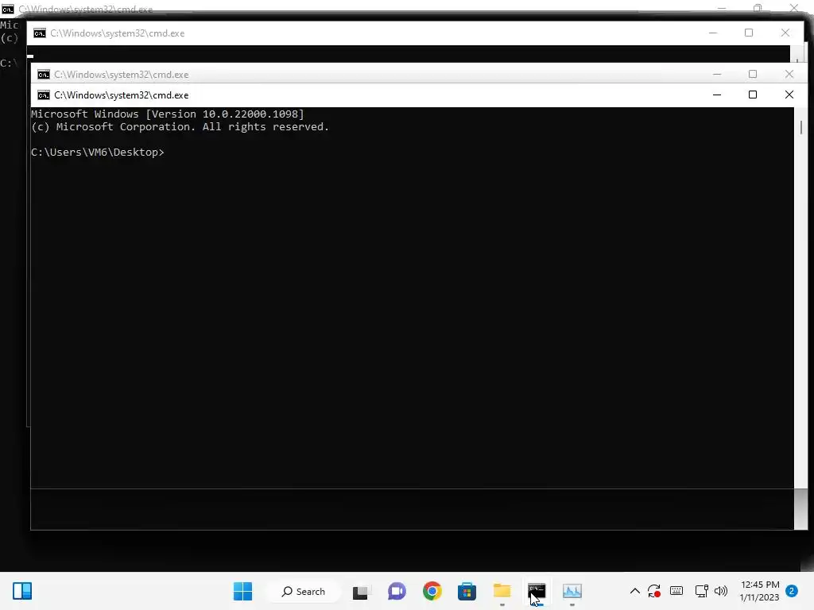Image resolution: width=814 pixels, height=610 pixels.
Task: Open the touch keyboard tray icon
Action: pyautogui.click(x=676, y=591)
